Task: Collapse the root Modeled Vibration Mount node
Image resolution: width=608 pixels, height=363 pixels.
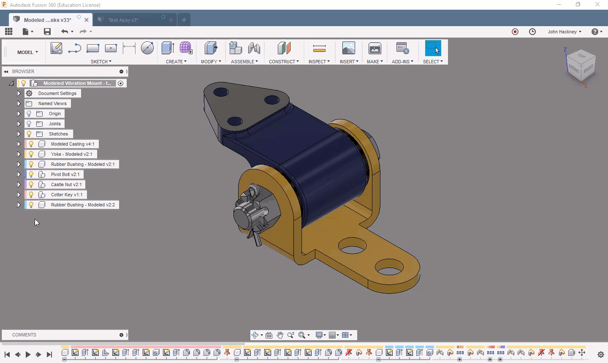Action: click(x=11, y=83)
